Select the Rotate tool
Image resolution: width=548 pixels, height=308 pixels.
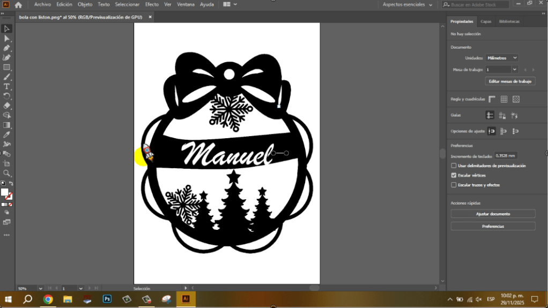tap(6, 96)
